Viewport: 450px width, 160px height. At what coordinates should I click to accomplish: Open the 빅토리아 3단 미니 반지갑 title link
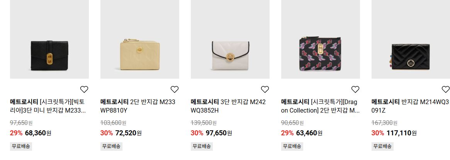point(48,106)
